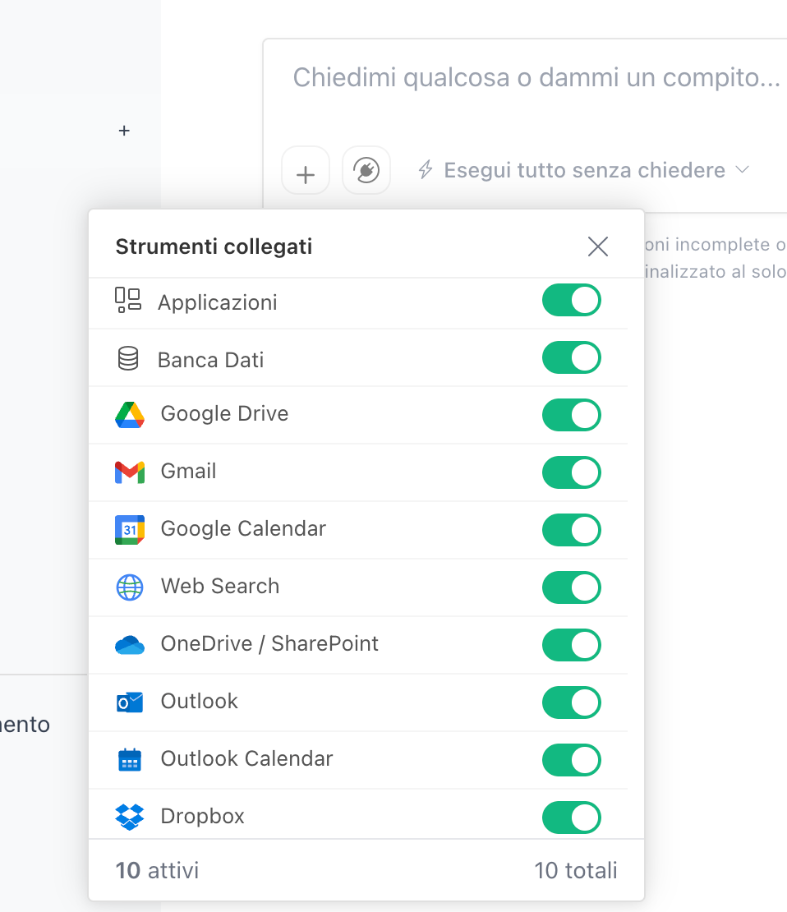The height and width of the screenshot is (912, 787).
Task: Click the 10 attivi counter
Action: click(157, 871)
